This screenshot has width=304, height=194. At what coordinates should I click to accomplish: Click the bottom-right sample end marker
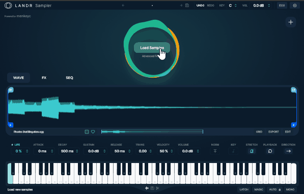pos(293,125)
